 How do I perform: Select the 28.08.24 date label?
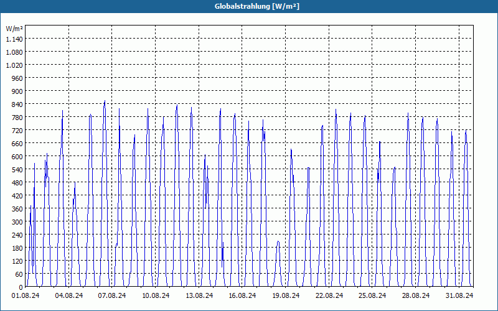(415, 295)
